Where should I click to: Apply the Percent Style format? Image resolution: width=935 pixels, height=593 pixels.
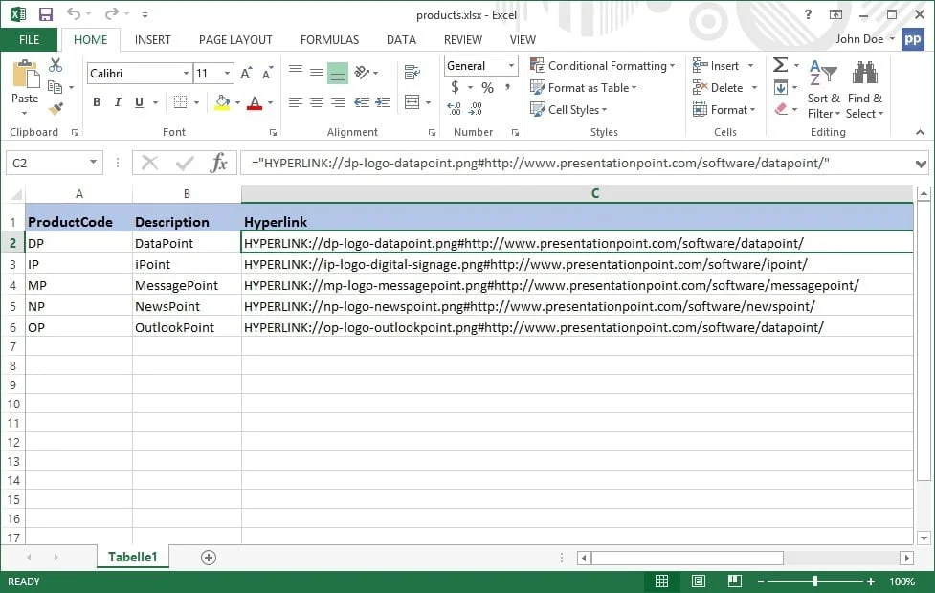pyautogui.click(x=488, y=87)
